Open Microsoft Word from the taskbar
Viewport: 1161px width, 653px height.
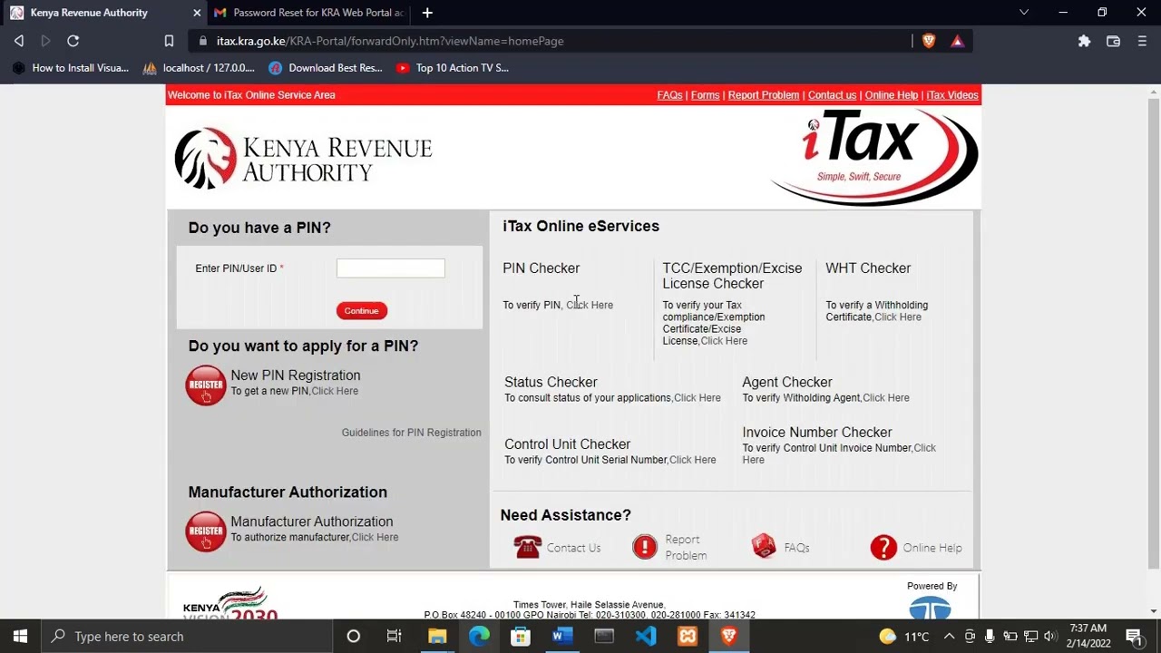(562, 636)
